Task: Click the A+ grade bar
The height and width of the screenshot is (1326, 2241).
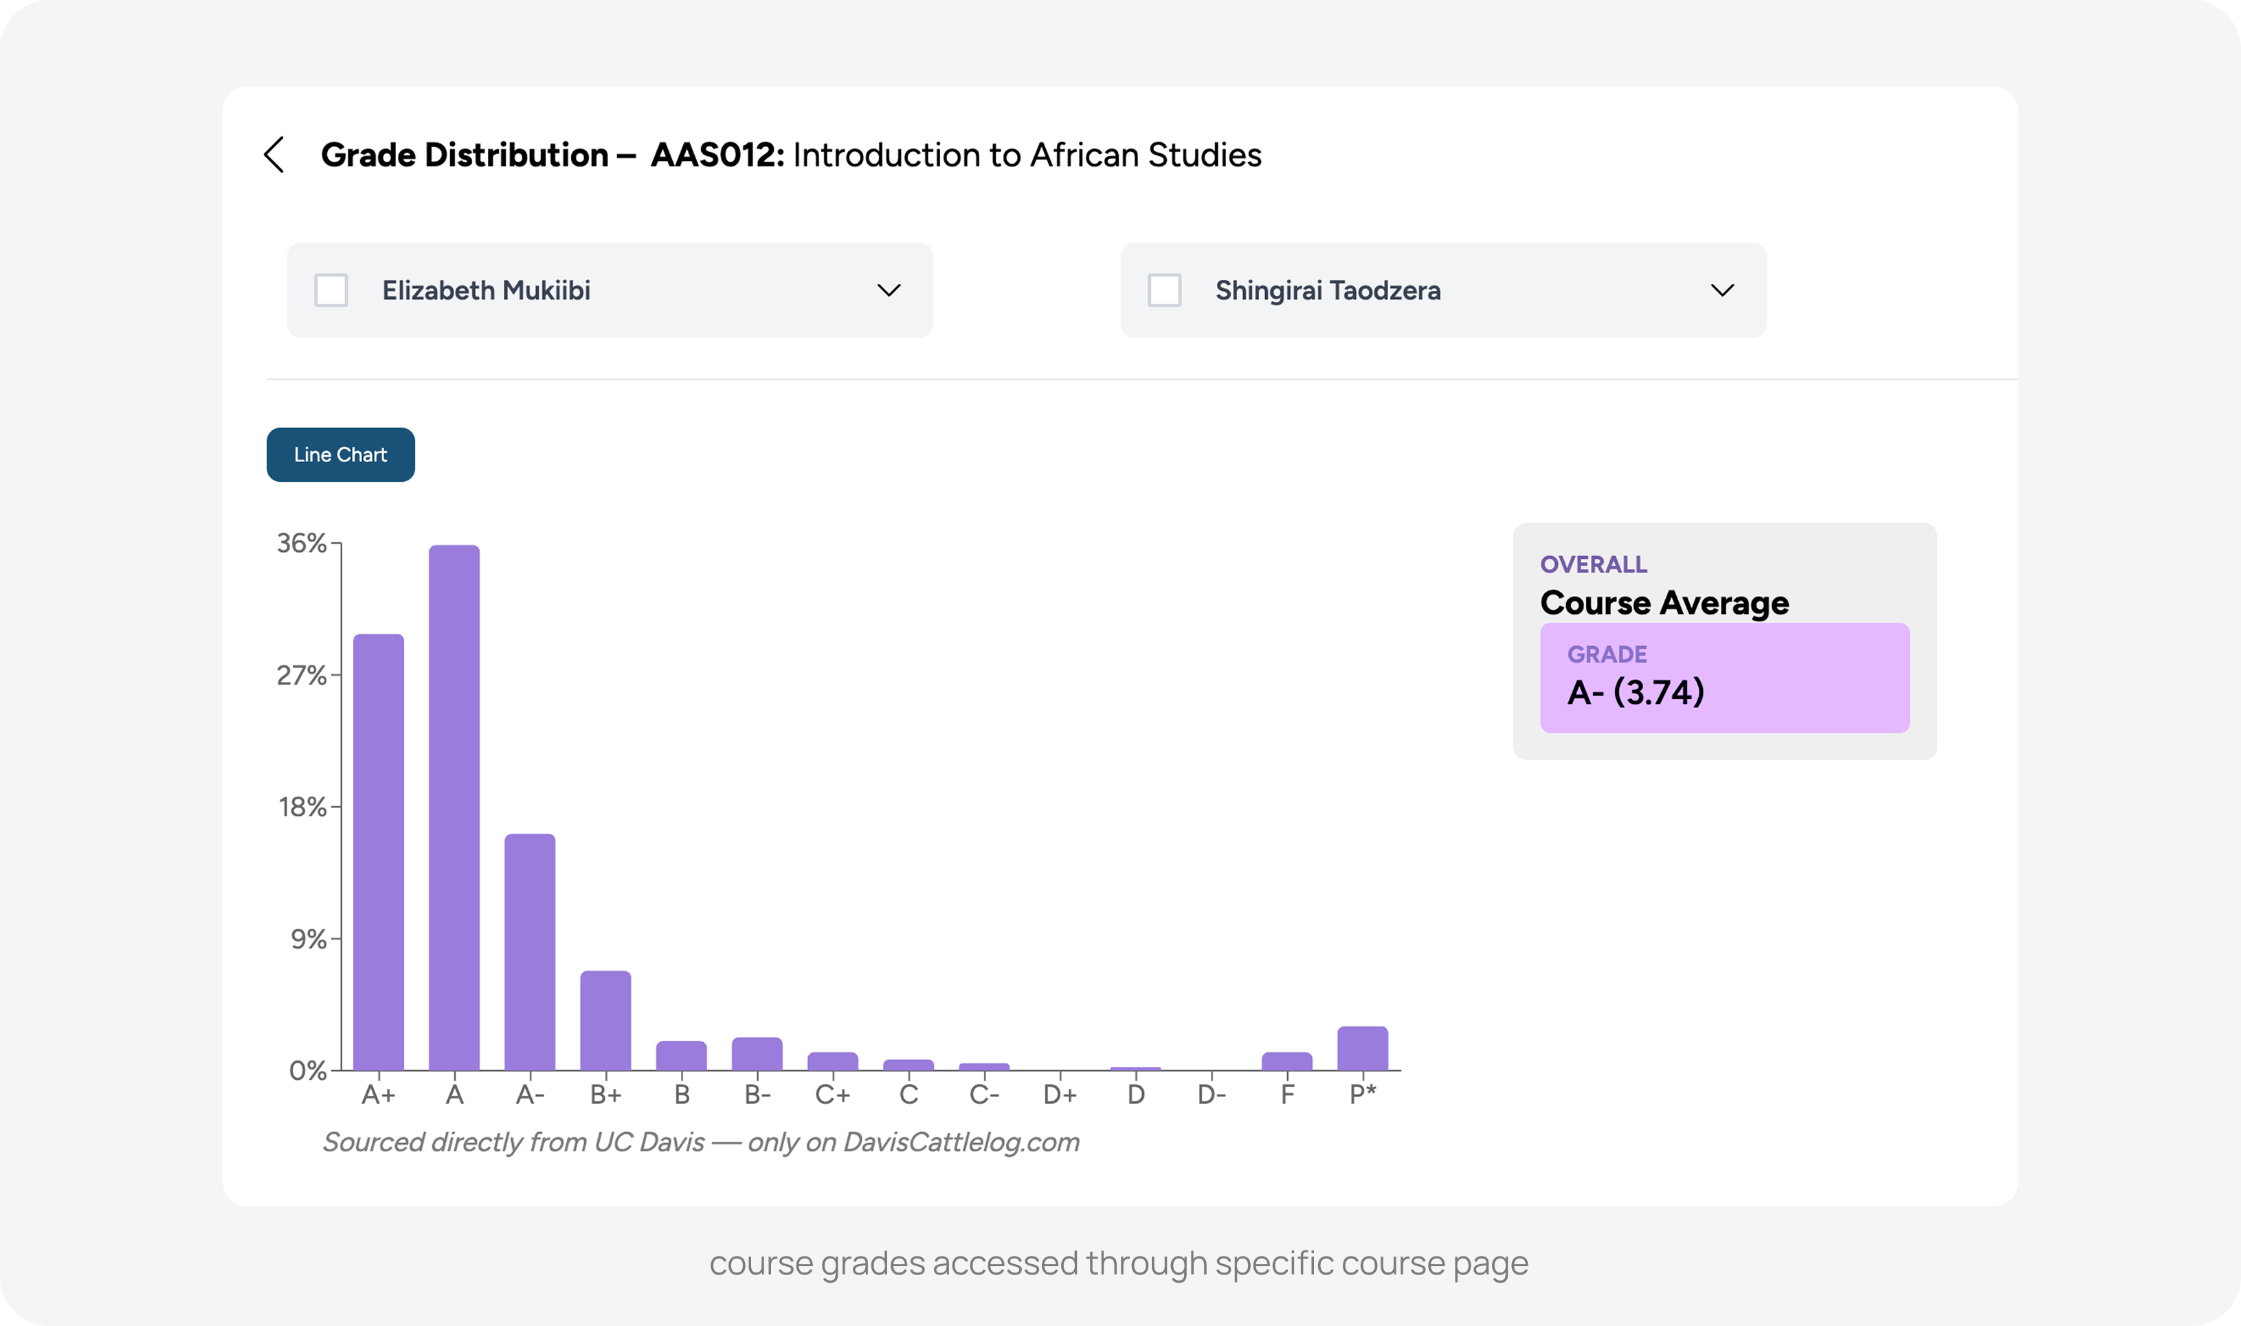Action: click(379, 852)
